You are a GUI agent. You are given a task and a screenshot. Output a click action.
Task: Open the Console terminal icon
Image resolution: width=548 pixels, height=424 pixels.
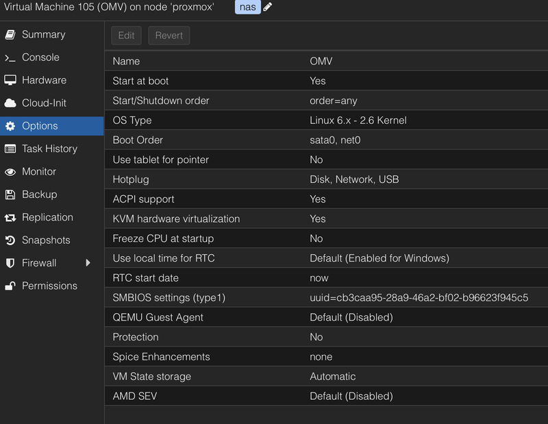10,58
